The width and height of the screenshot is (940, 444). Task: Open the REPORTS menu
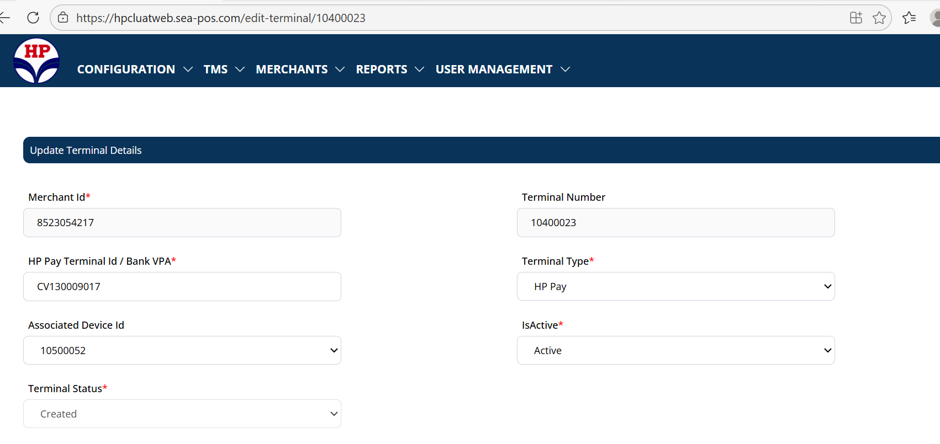tap(389, 69)
